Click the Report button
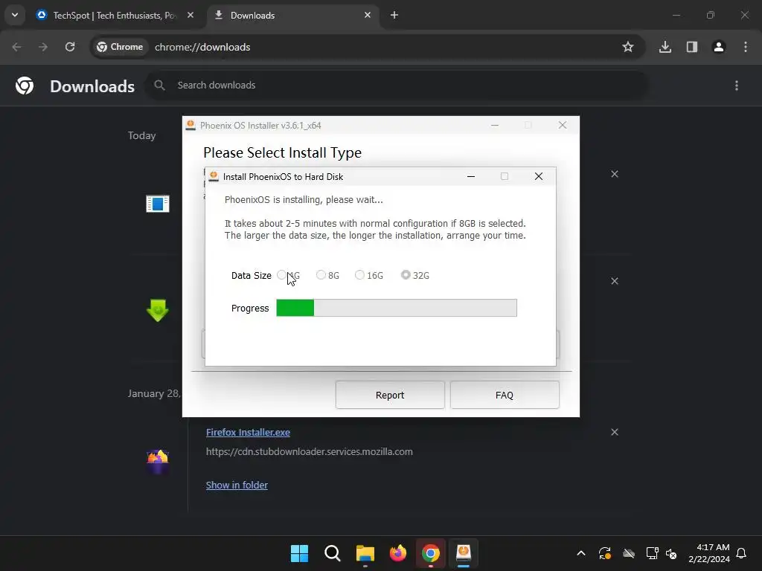This screenshot has height=571, width=762. click(x=390, y=395)
